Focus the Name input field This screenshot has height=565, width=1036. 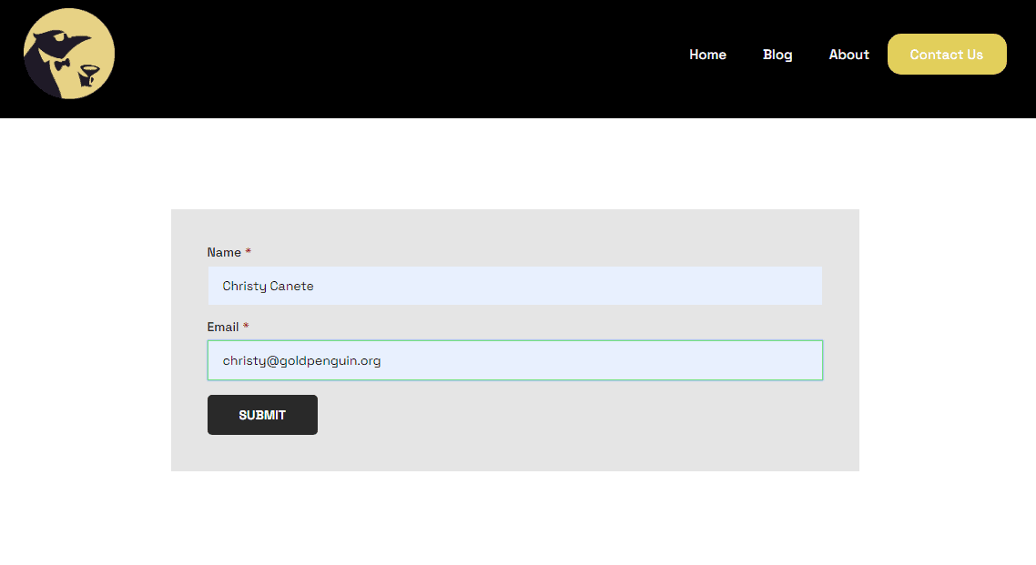514,286
